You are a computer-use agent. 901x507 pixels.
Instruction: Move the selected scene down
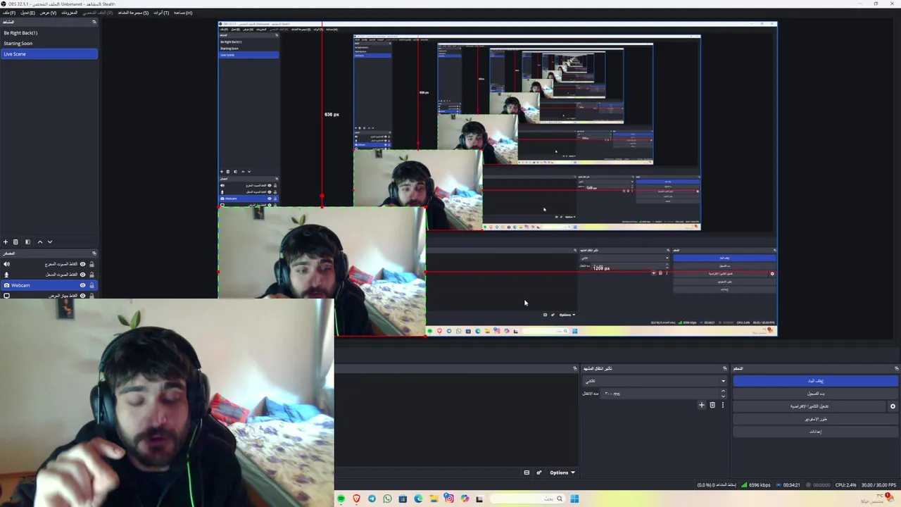[x=49, y=242]
